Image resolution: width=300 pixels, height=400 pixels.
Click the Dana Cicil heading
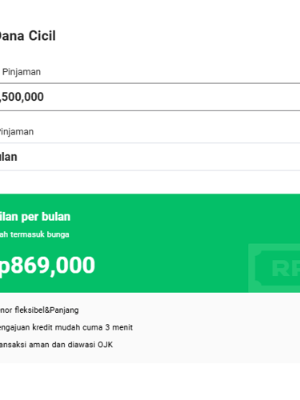pos(27,36)
